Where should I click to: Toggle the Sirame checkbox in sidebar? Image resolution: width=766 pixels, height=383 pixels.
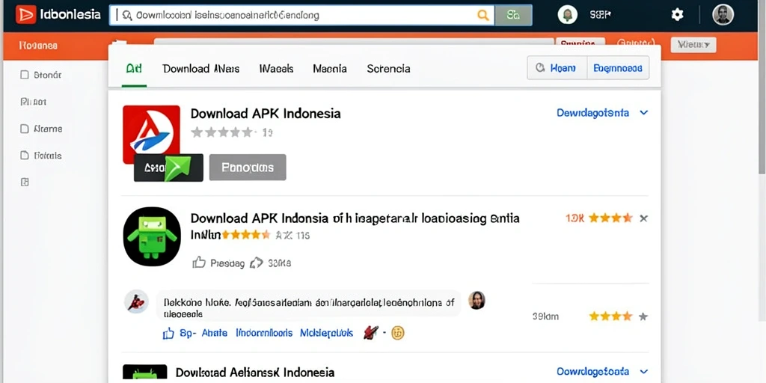tap(25, 129)
